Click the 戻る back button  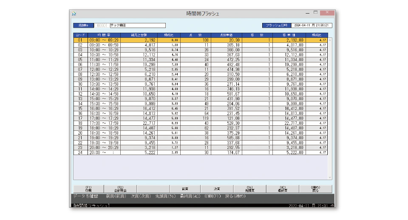click(315, 189)
